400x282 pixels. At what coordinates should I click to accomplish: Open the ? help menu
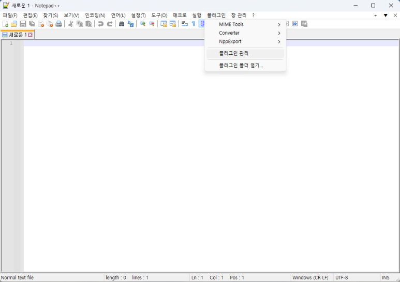click(x=253, y=15)
